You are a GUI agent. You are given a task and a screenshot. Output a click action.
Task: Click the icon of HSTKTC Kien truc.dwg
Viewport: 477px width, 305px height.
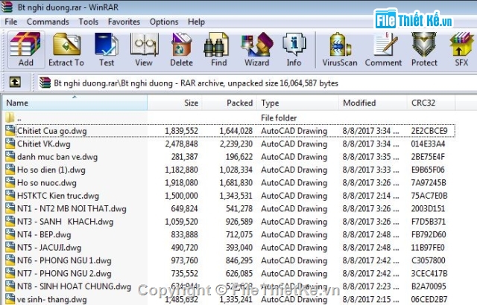coord(10,196)
